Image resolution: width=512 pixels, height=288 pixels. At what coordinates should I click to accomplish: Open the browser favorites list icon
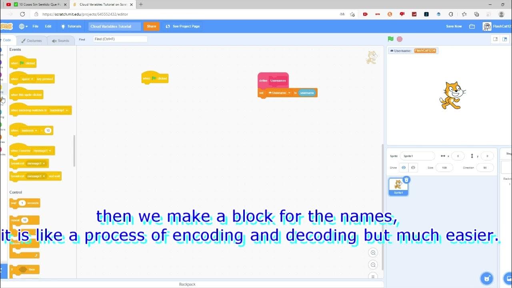coord(464,14)
